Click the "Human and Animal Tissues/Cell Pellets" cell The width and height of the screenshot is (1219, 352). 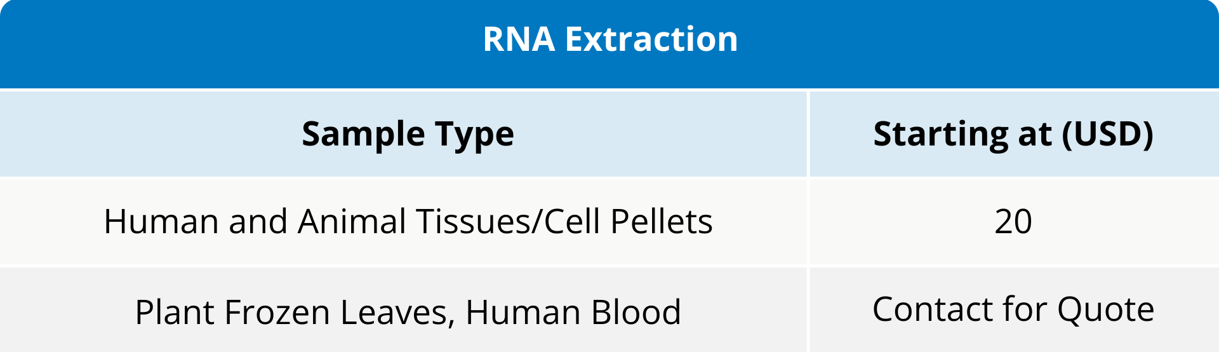coord(408,222)
